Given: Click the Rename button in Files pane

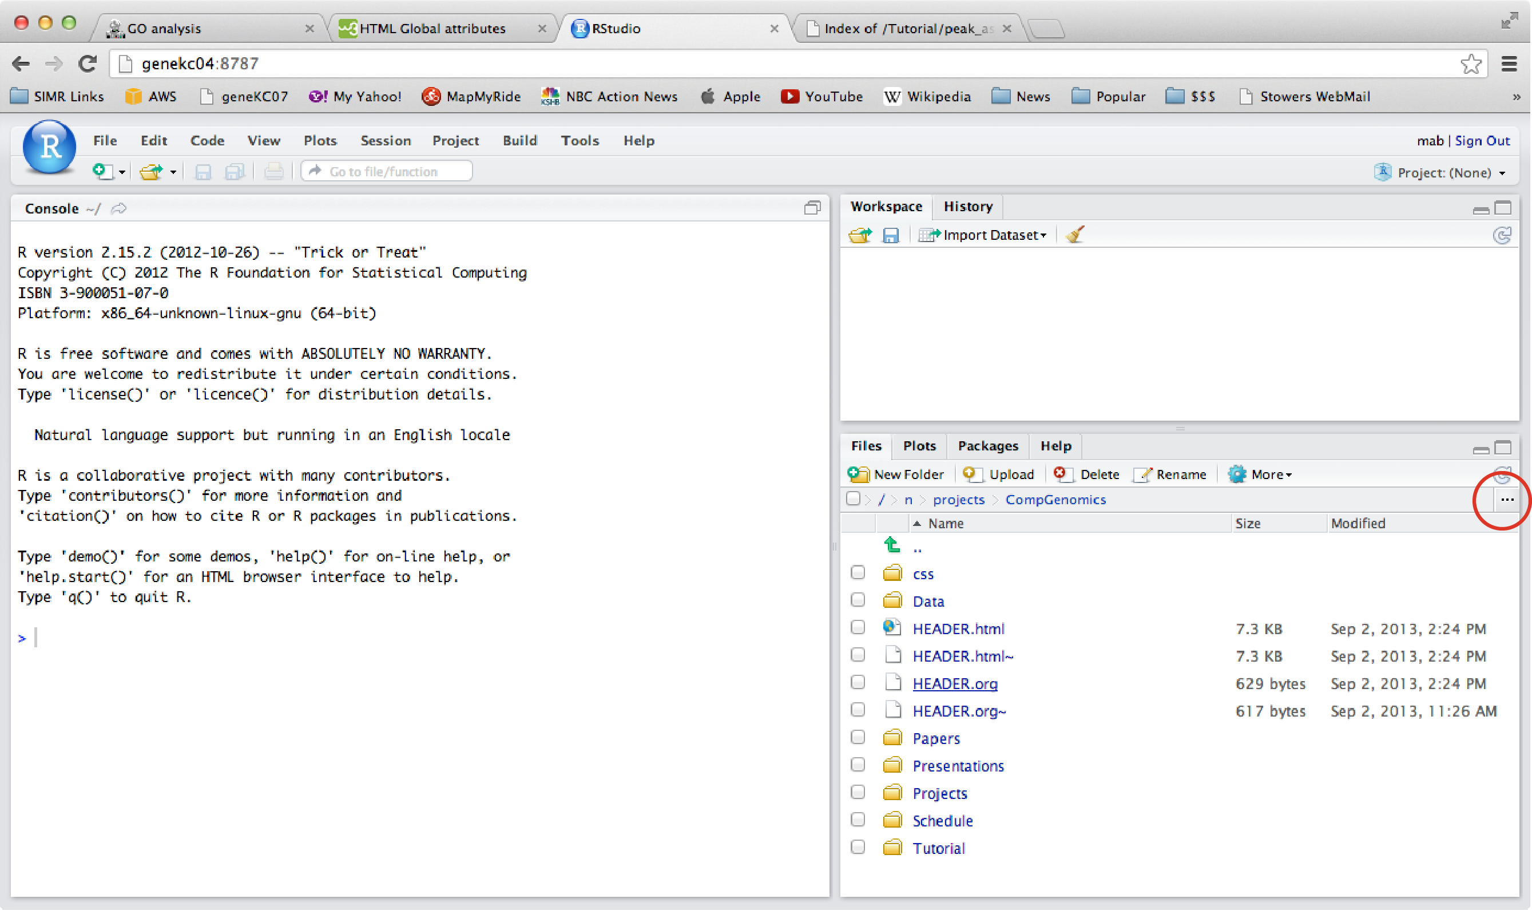Looking at the screenshot, I should [1169, 474].
